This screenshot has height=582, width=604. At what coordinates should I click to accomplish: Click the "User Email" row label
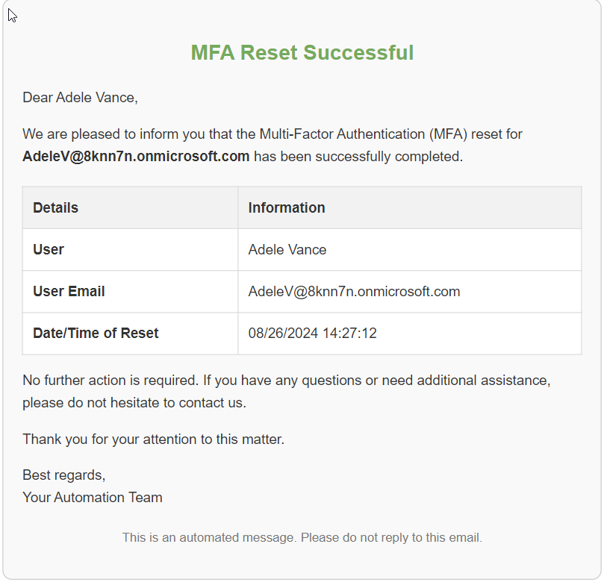[69, 292]
